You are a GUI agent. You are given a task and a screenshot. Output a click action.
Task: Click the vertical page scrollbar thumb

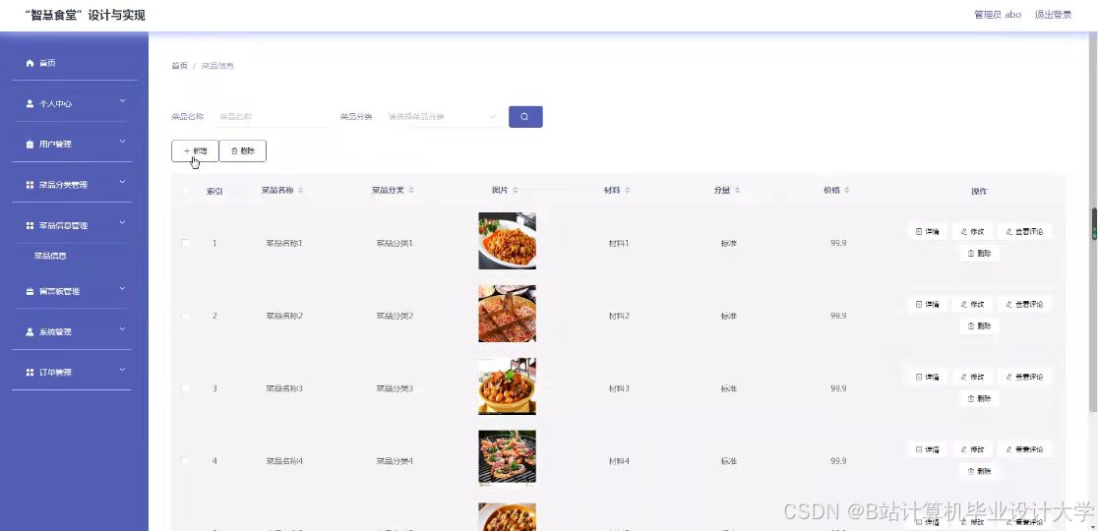[1094, 224]
